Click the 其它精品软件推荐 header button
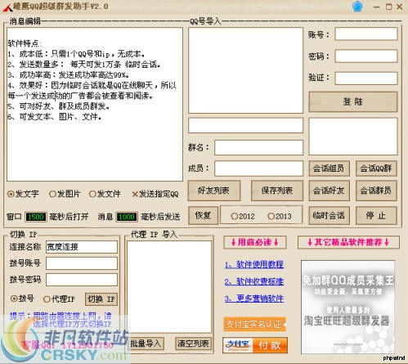The image size is (408, 364). [x=348, y=242]
